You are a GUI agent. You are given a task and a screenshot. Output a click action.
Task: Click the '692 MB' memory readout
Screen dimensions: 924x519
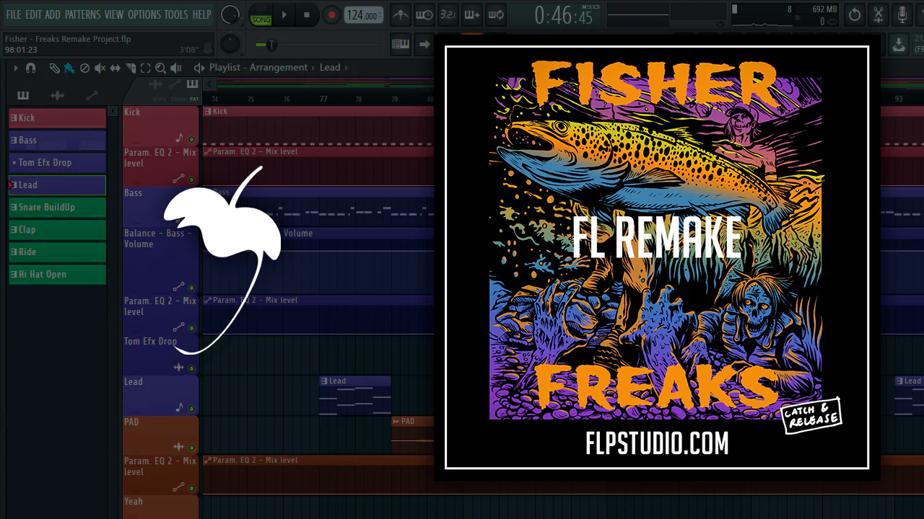pos(824,9)
